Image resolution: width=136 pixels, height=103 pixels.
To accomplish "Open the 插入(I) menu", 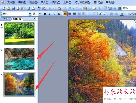I will tap(44, 2).
